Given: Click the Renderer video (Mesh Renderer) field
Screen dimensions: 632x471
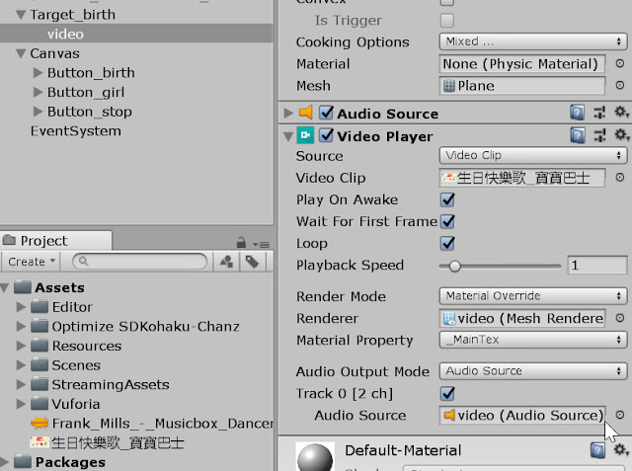Looking at the screenshot, I should [522, 318].
